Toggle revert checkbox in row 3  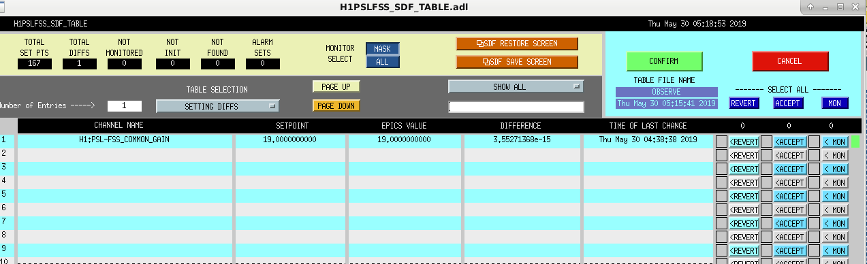point(721,169)
